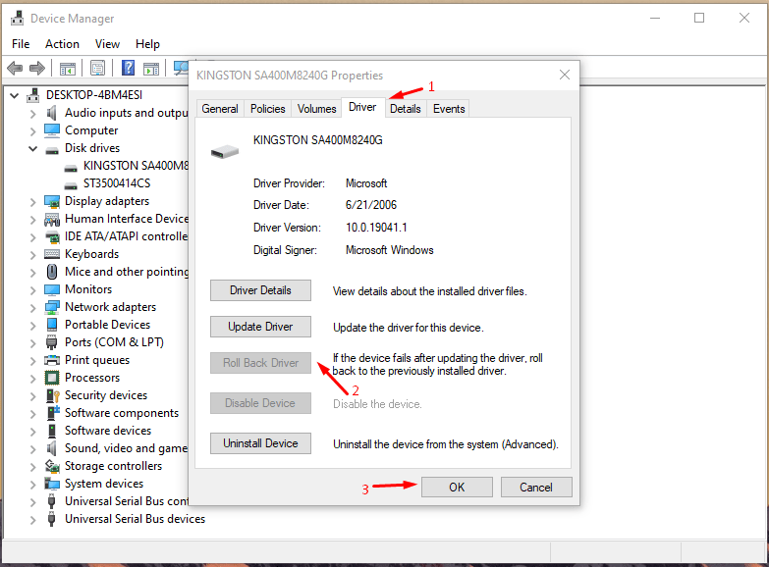The image size is (769, 567).
Task: Click the blue Help question-mark toolbar icon
Action: pyautogui.click(x=128, y=68)
